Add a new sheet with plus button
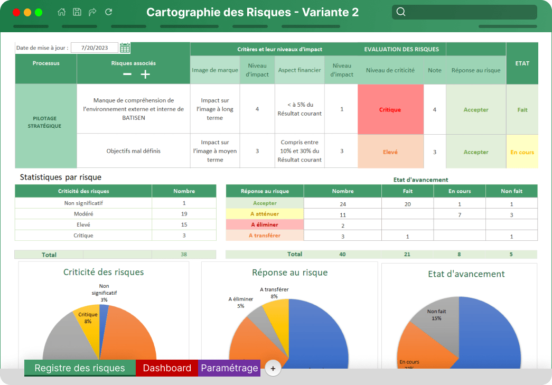The width and height of the screenshot is (552, 385). click(x=273, y=369)
